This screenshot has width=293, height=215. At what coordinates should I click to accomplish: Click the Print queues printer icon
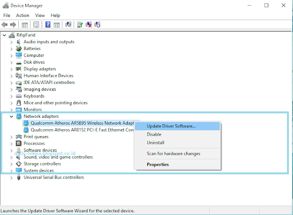(19, 137)
